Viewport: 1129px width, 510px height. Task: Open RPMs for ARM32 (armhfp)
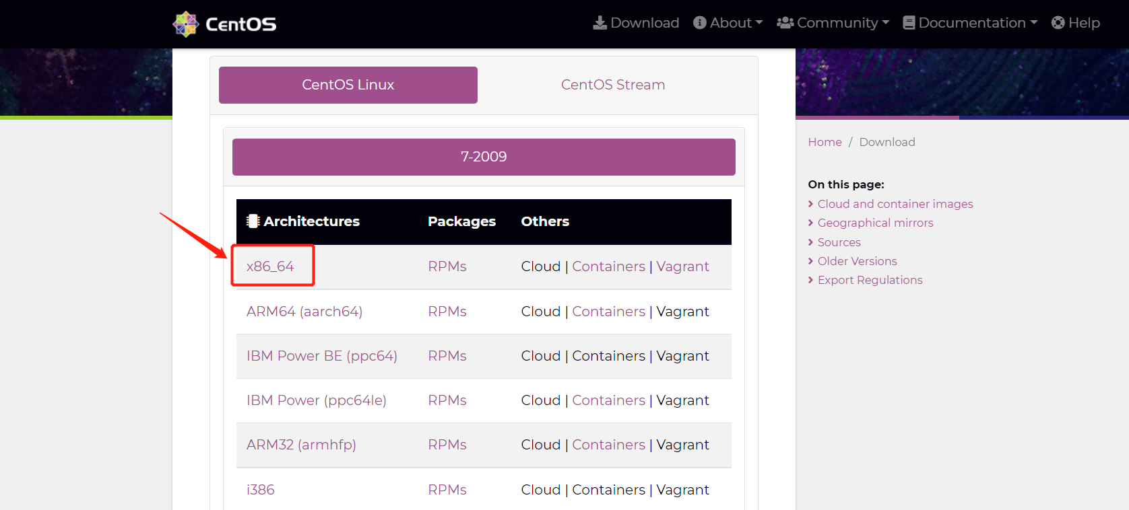coord(447,445)
